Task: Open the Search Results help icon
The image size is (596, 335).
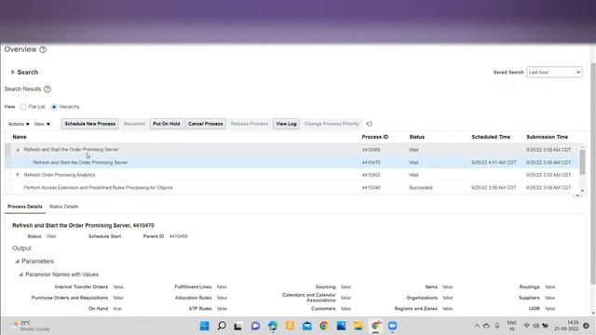Action: pos(47,89)
